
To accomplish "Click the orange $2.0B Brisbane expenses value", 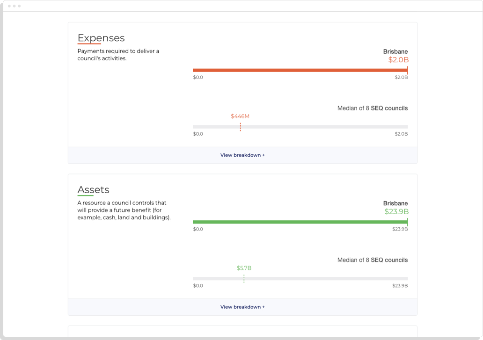I will click(398, 60).
